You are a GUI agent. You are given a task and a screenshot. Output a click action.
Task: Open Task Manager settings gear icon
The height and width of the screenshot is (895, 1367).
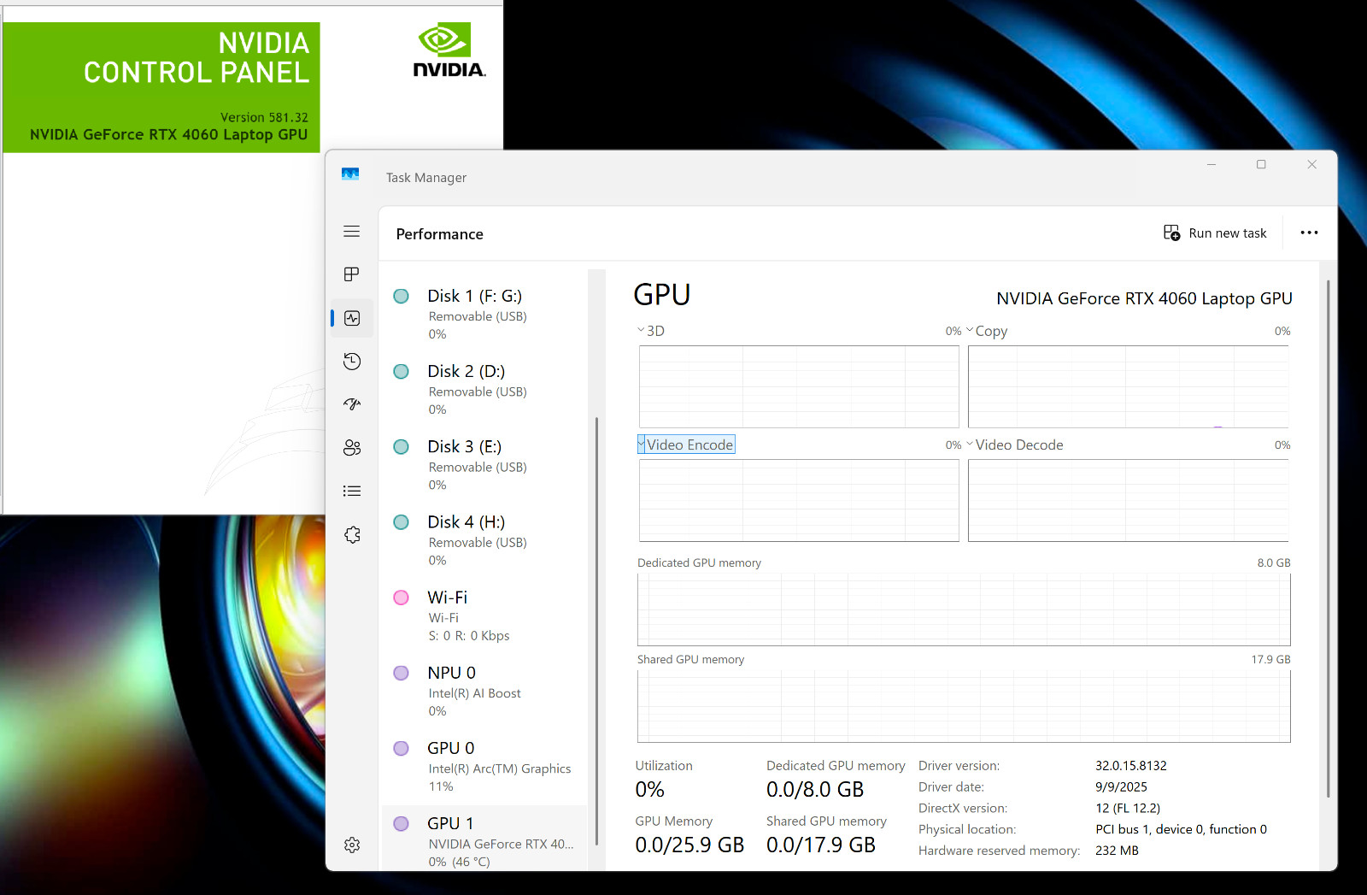(351, 845)
